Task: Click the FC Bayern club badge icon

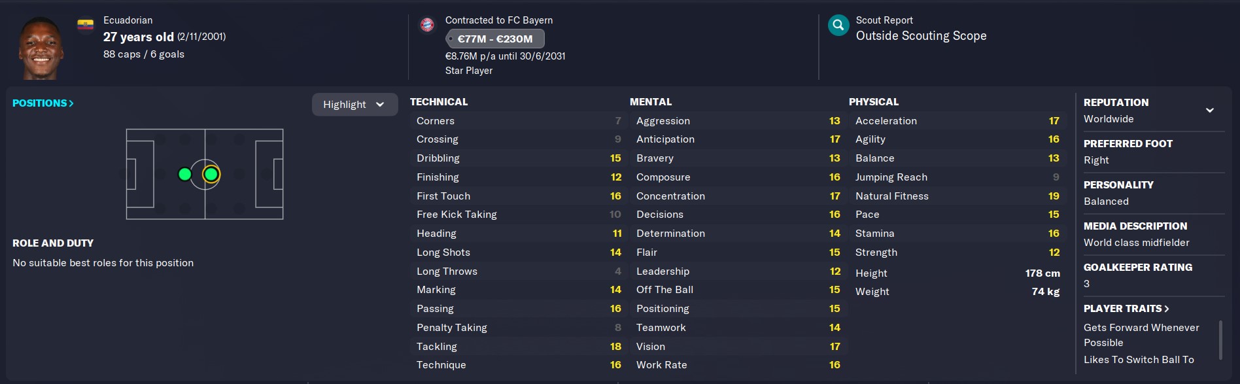Action: coord(427,25)
